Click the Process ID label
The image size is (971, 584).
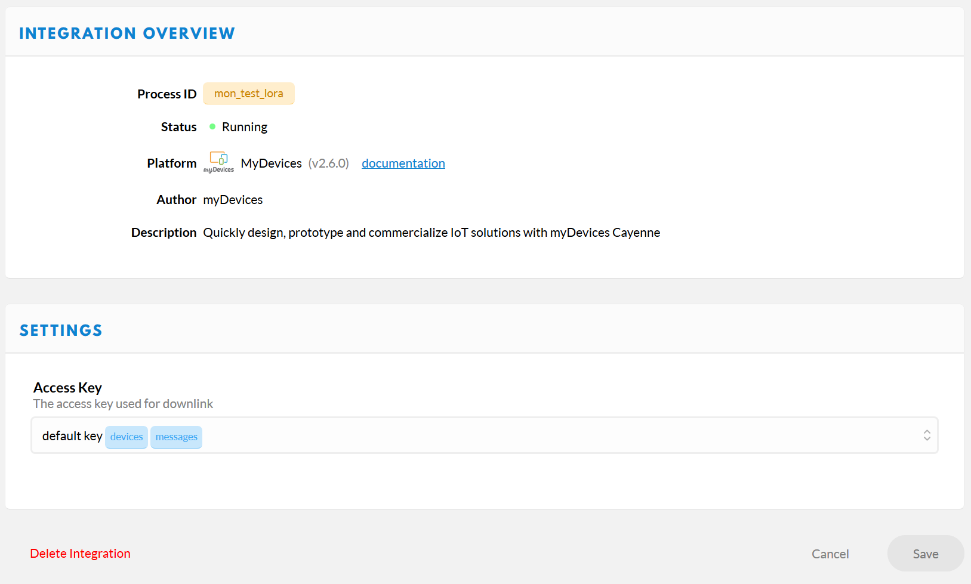click(x=167, y=94)
